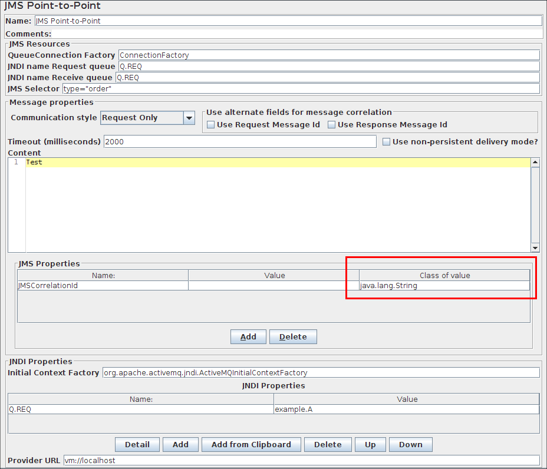Toggle Use non-persistent delivery mode checkbox
The height and width of the screenshot is (469, 547).
tap(387, 142)
